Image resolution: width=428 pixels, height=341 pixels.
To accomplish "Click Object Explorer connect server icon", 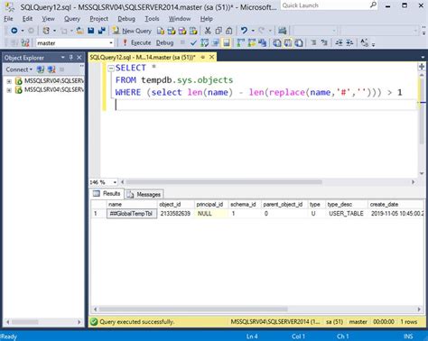I will (41, 69).
